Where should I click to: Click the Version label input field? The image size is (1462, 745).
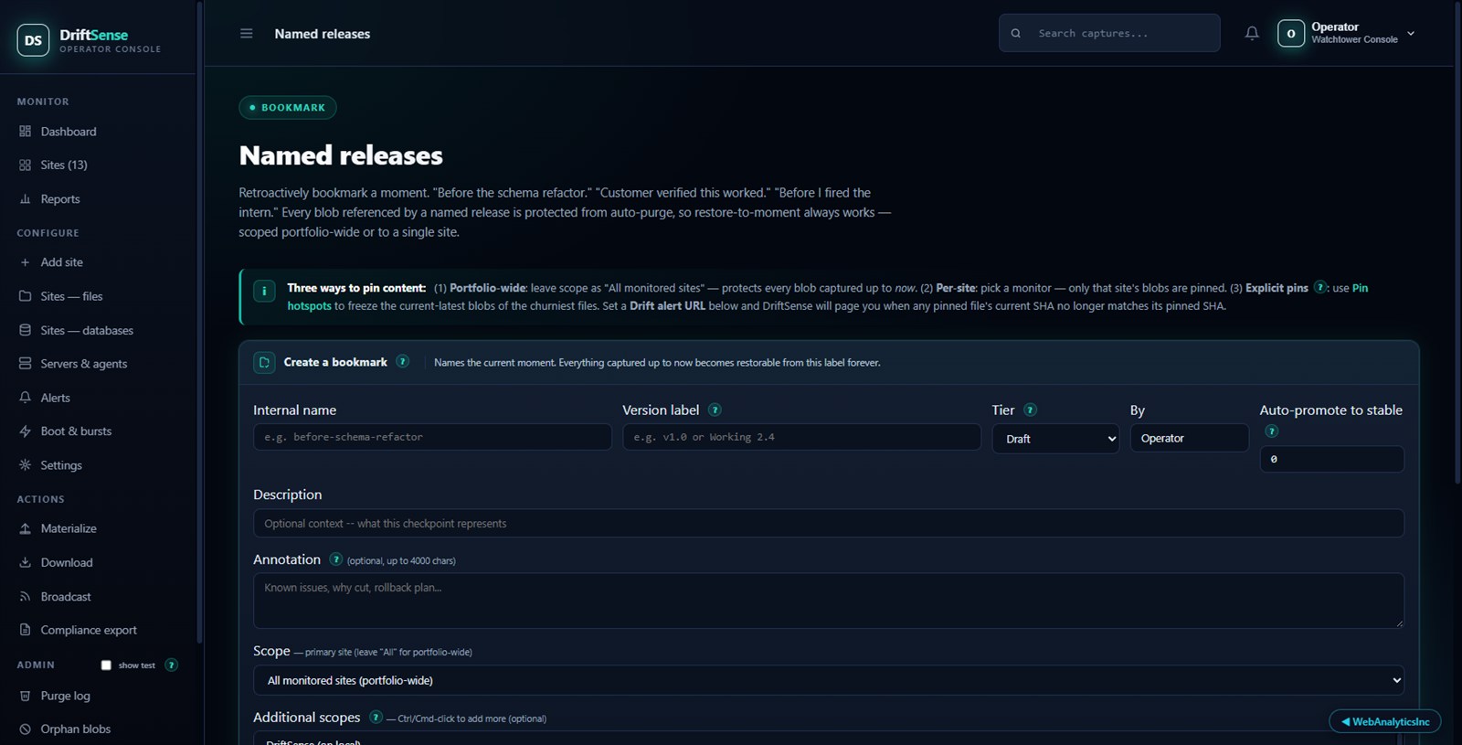[801, 437]
